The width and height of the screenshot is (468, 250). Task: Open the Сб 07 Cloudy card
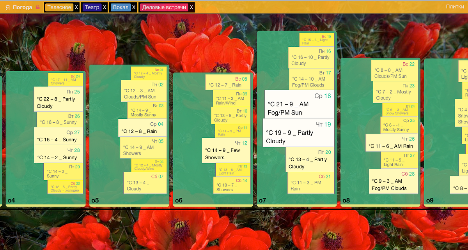(x=145, y=183)
